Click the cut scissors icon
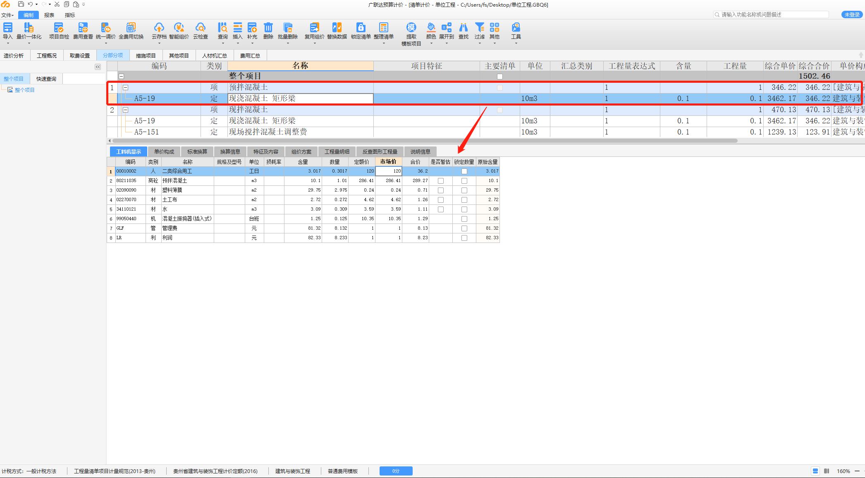865x478 pixels. point(57,4)
